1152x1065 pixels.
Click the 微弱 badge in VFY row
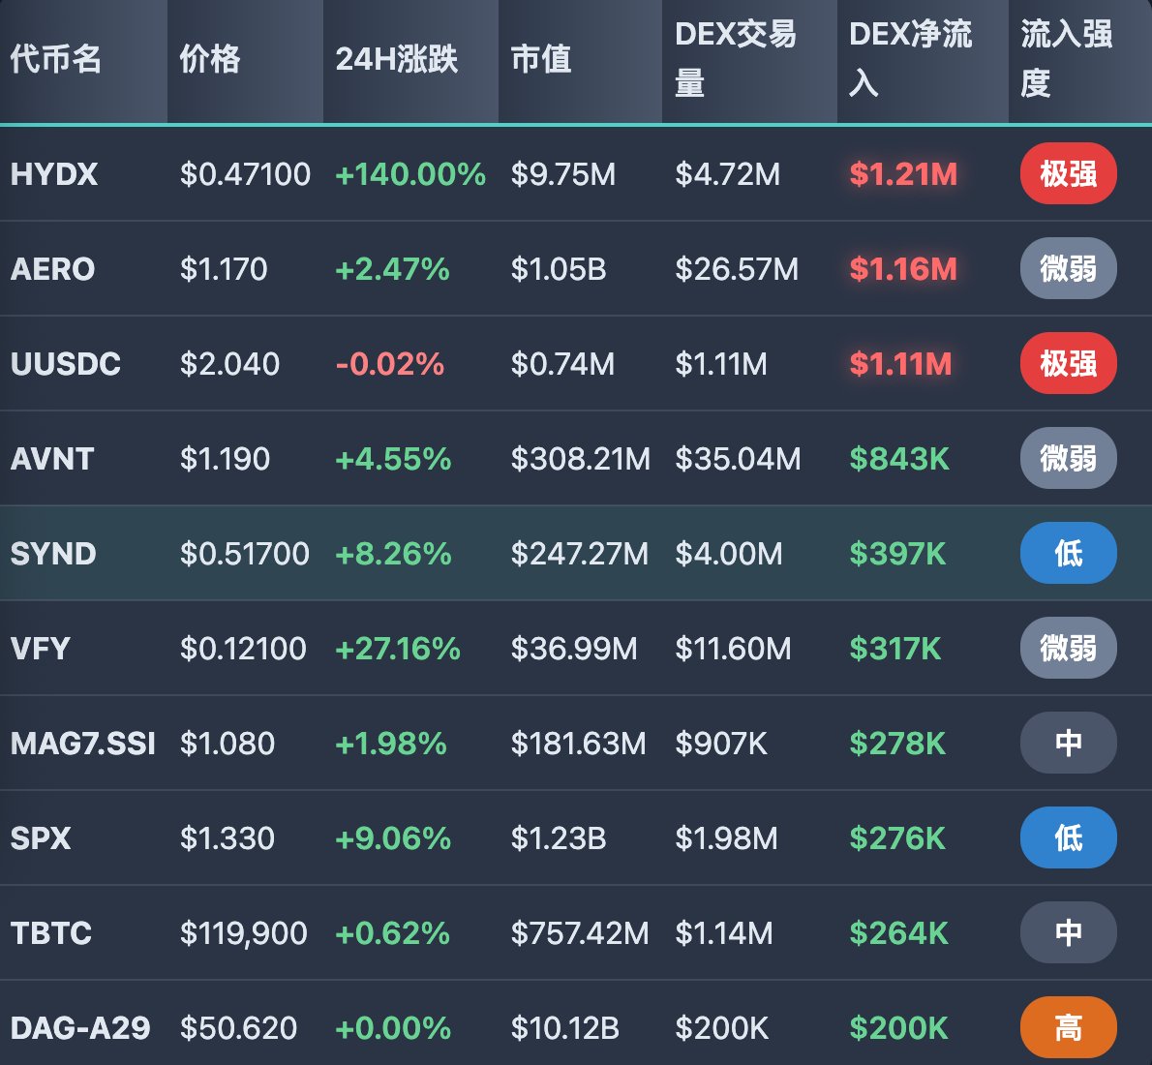coord(1068,648)
